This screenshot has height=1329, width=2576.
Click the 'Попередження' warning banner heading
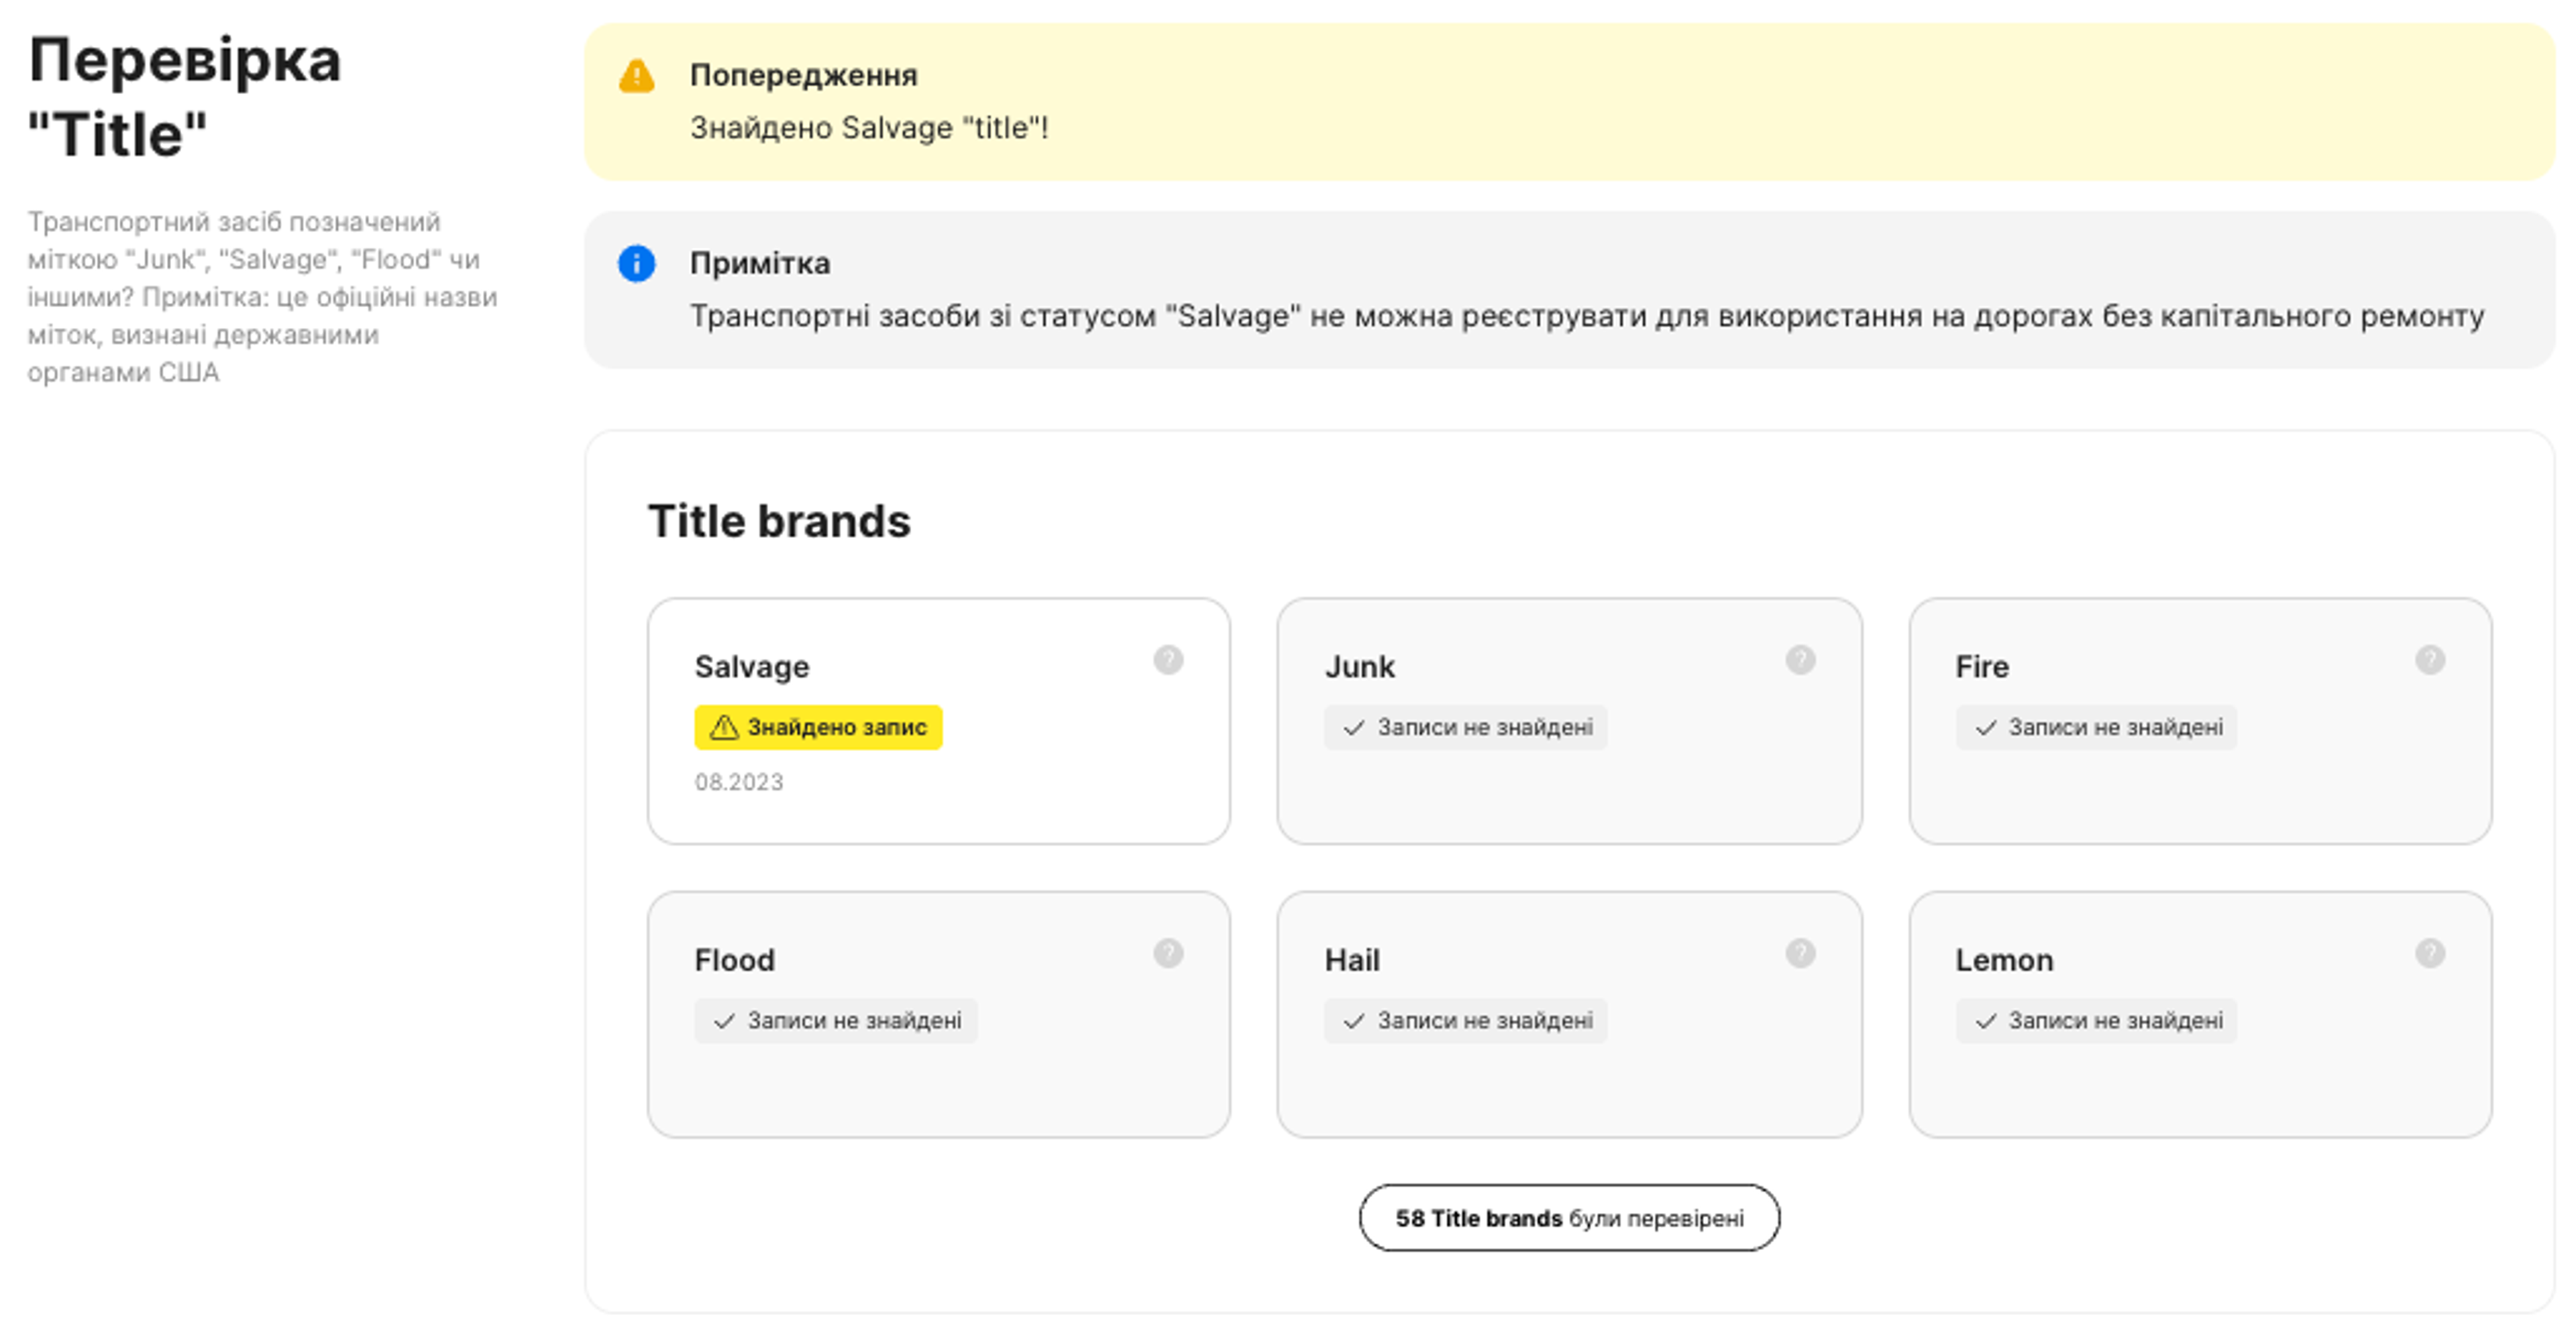(803, 76)
